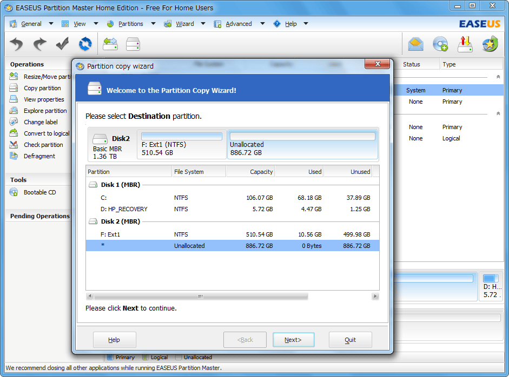This screenshot has height=377, width=509.
Task: Open the Partitions menu
Action: 130,24
